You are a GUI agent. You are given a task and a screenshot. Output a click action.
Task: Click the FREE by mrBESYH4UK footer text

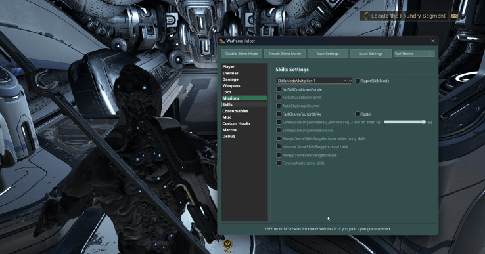coord(327,229)
